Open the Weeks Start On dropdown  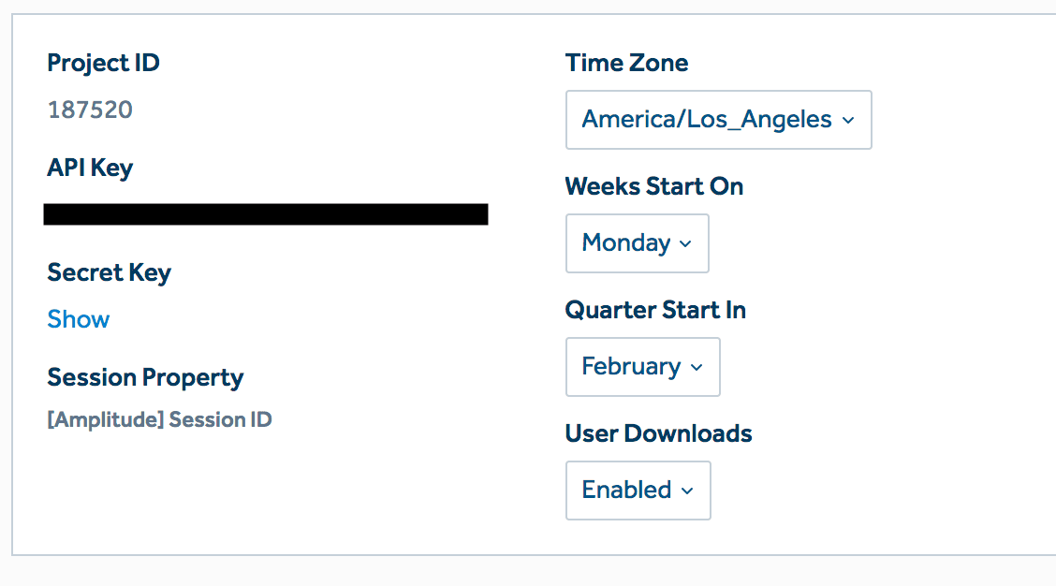tap(637, 243)
